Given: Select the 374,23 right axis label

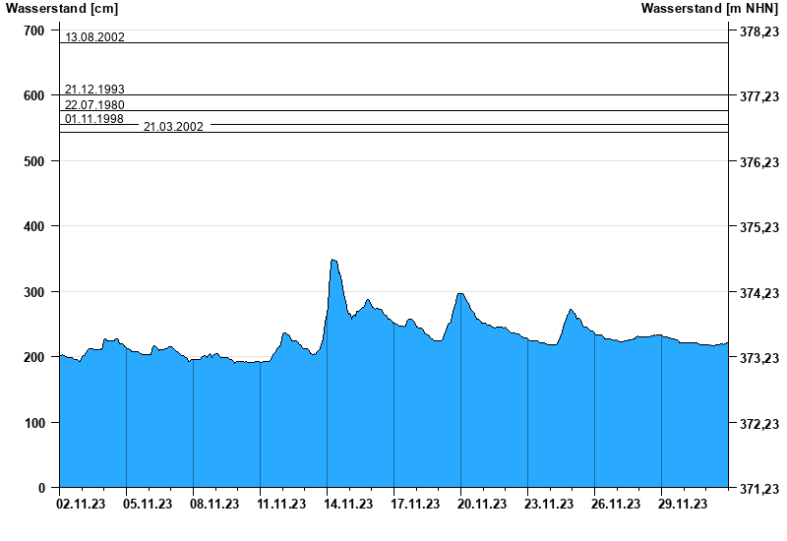Looking at the screenshot, I should pyautogui.click(x=759, y=292).
